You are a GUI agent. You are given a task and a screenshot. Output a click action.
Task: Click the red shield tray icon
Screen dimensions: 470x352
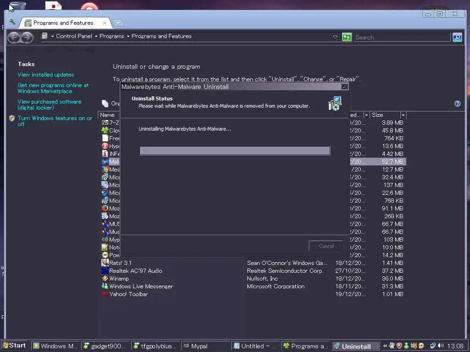tap(399, 346)
